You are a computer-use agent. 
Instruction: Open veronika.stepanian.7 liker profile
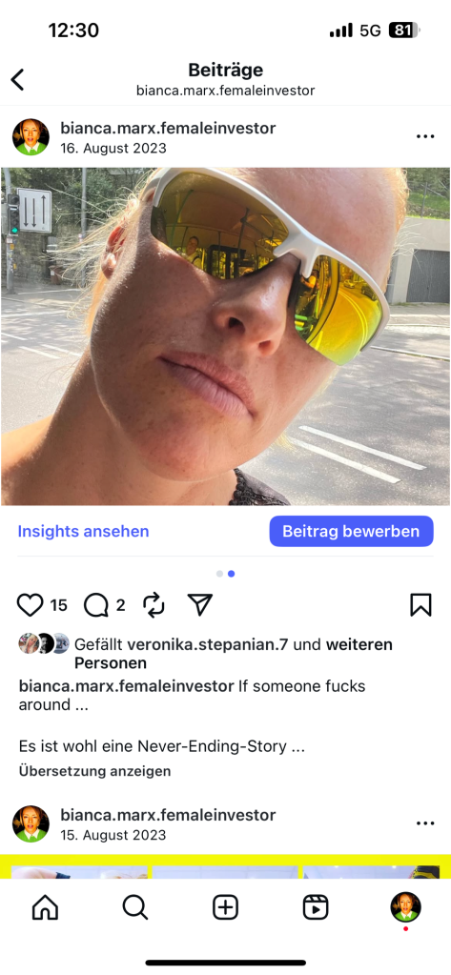coord(207,645)
